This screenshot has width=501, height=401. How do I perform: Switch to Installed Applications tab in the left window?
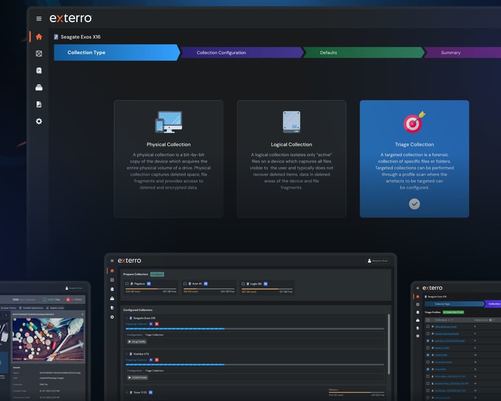pyautogui.click(x=31, y=308)
